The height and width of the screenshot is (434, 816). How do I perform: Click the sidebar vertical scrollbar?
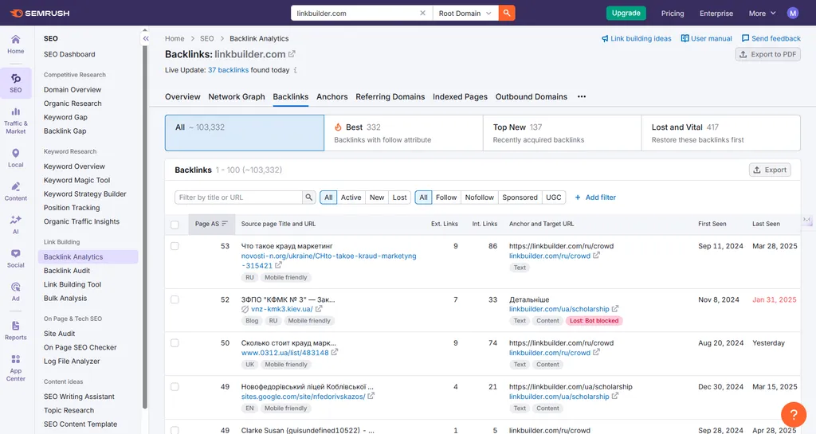(145, 226)
